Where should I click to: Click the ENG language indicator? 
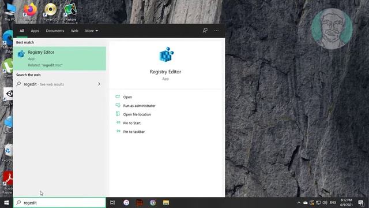[x=333, y=203]
